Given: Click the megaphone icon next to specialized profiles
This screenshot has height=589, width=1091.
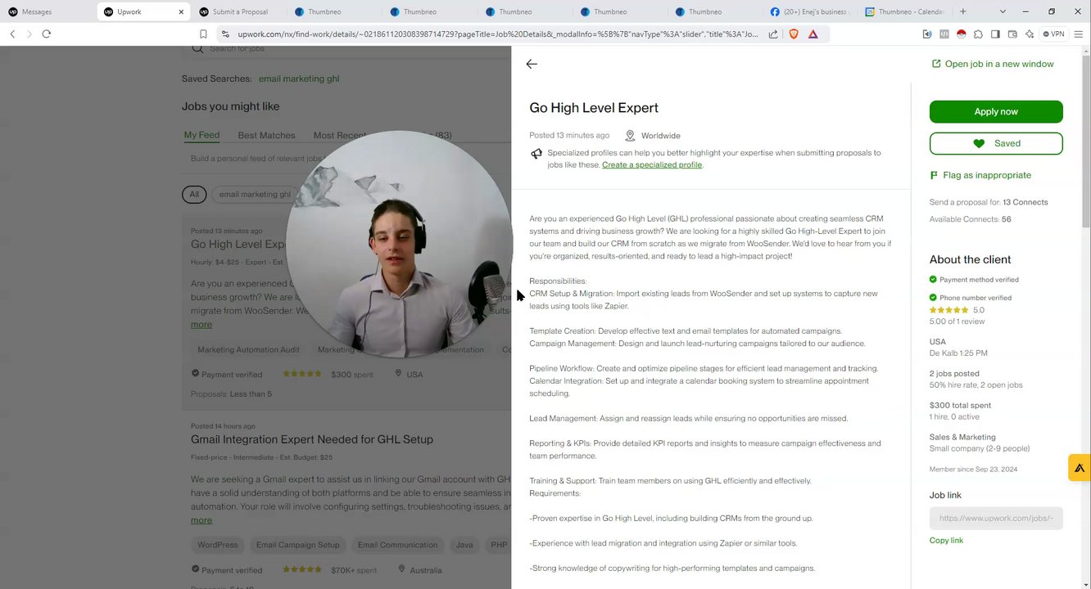Looking at the screenshot, I should click(536, 153).
